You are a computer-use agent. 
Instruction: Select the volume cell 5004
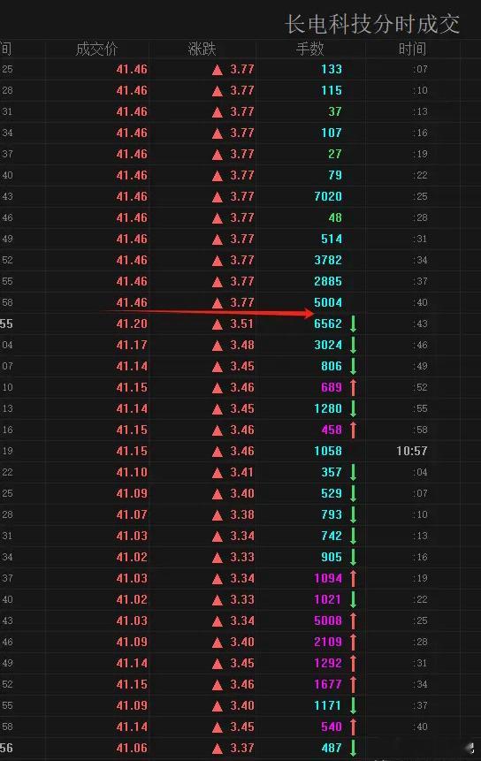[x=328, y=302]
